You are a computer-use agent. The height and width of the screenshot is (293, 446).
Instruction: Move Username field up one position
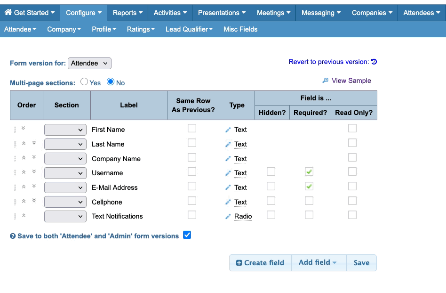[24, 172]
